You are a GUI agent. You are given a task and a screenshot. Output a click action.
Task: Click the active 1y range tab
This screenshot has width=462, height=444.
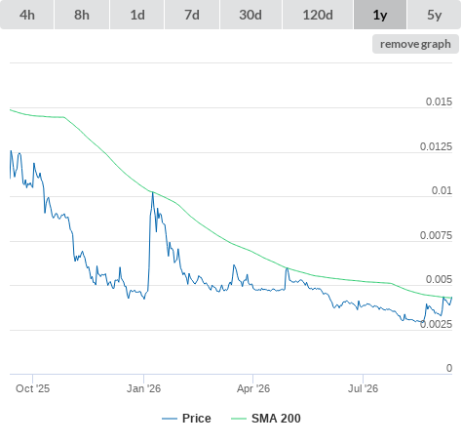click(380, 15)
